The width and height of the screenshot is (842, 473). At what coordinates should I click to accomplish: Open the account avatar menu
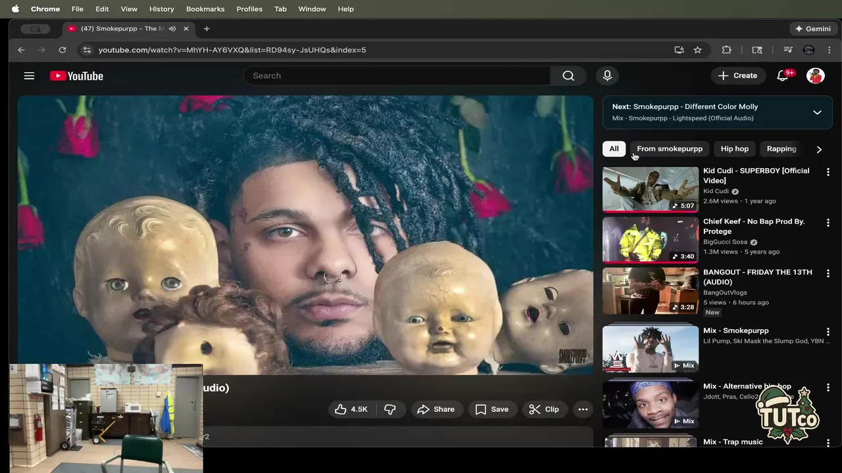(816, 76)
